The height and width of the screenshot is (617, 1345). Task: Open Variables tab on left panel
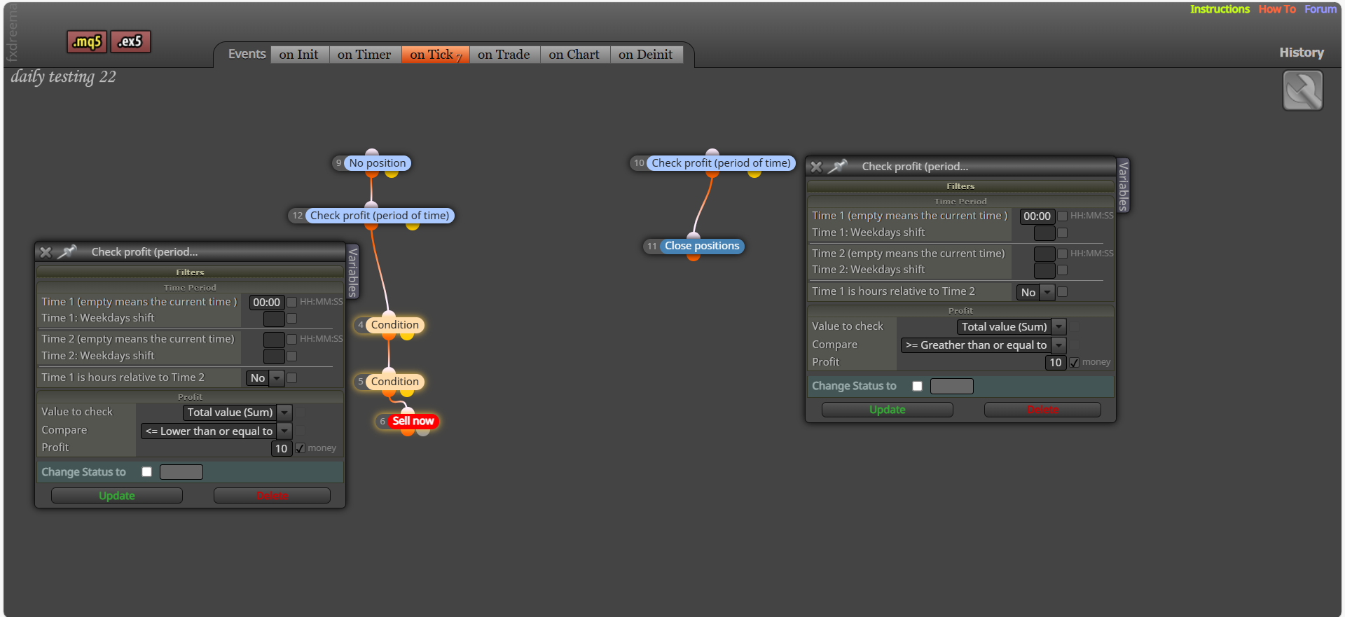point(353,272)
